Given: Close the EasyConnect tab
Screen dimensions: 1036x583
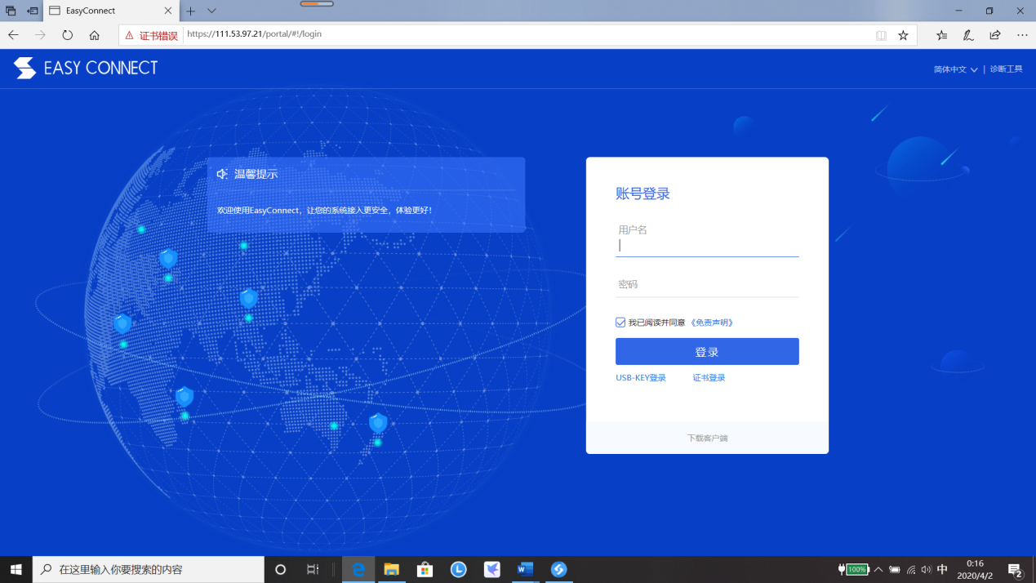Looking at the screenshot, I should click(x=168, y=11).
